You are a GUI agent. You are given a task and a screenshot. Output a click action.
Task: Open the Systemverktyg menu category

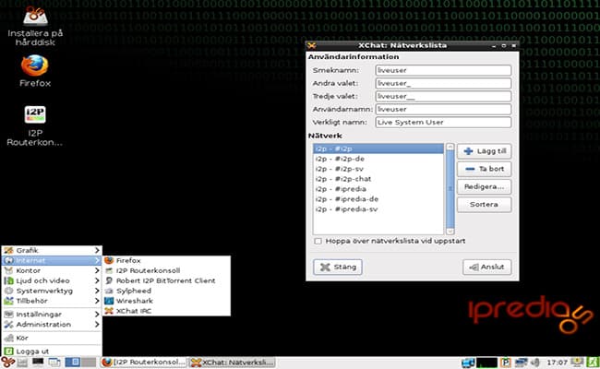coord(52,291)
